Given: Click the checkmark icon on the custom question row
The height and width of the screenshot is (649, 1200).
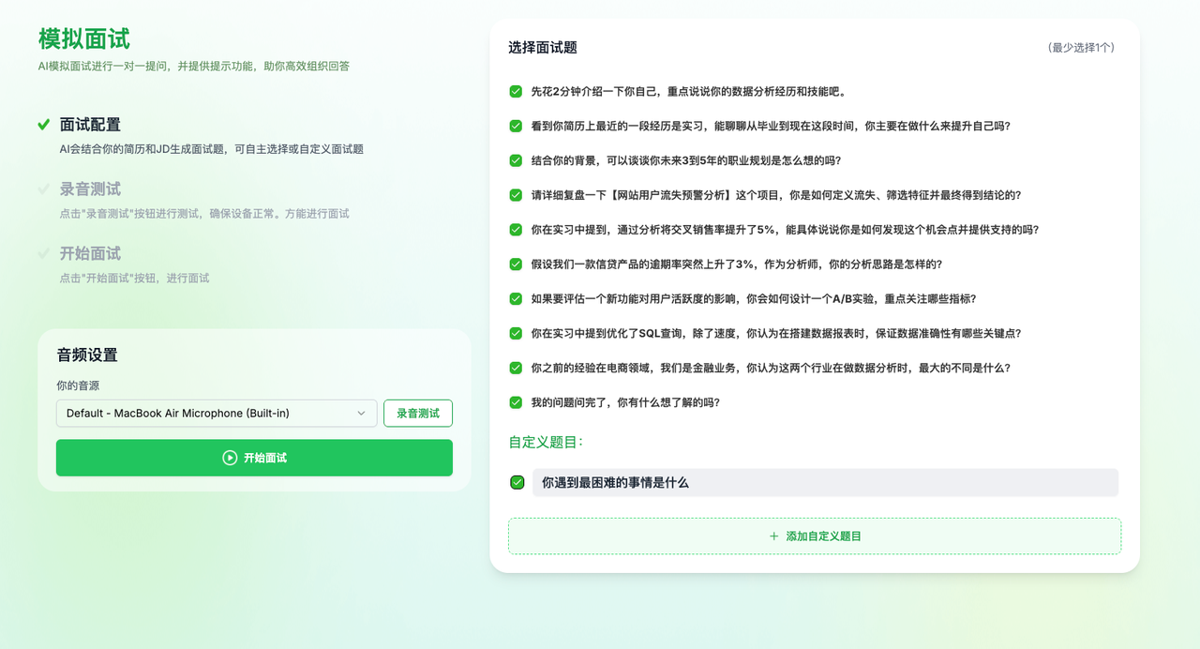Looking at the screenshot, I should (x=516, y=482).
